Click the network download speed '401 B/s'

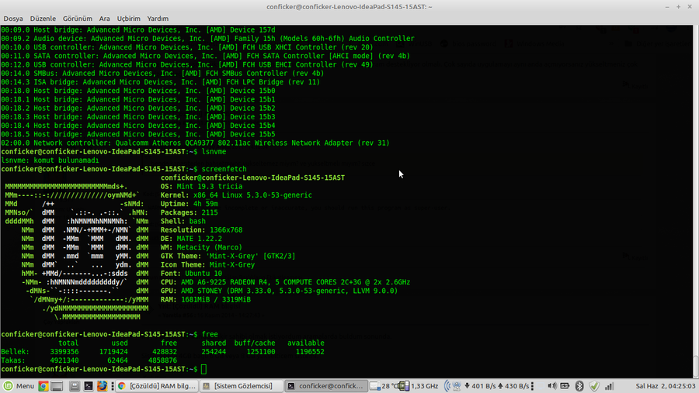(484, 386)
